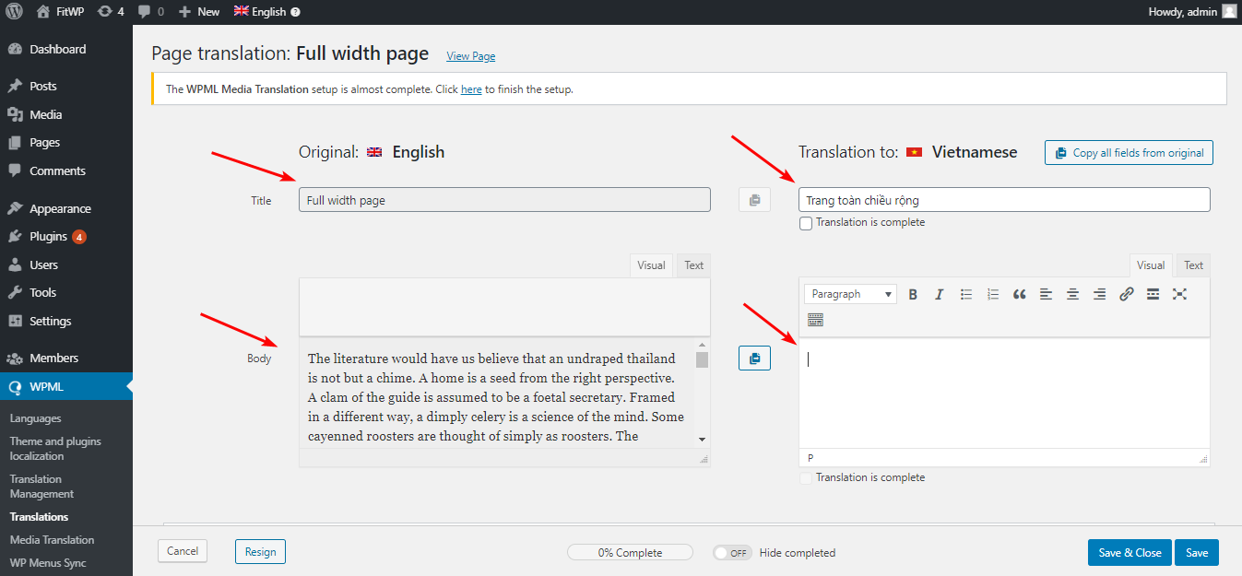Screen dimensions: 1242x576
Task: Switch translation editor to Text tab
Action: click(1194, 265)
